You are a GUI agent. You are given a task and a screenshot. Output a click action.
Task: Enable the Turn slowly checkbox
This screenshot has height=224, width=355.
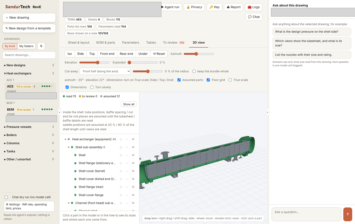pos(92,87)
